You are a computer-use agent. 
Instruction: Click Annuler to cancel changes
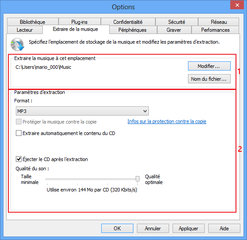click(153, 229)
